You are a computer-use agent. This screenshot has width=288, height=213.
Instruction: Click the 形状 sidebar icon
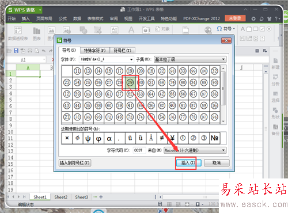275,113
